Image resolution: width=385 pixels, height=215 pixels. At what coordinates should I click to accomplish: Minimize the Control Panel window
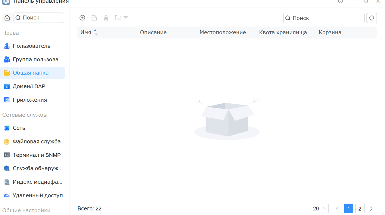[354, 2]
